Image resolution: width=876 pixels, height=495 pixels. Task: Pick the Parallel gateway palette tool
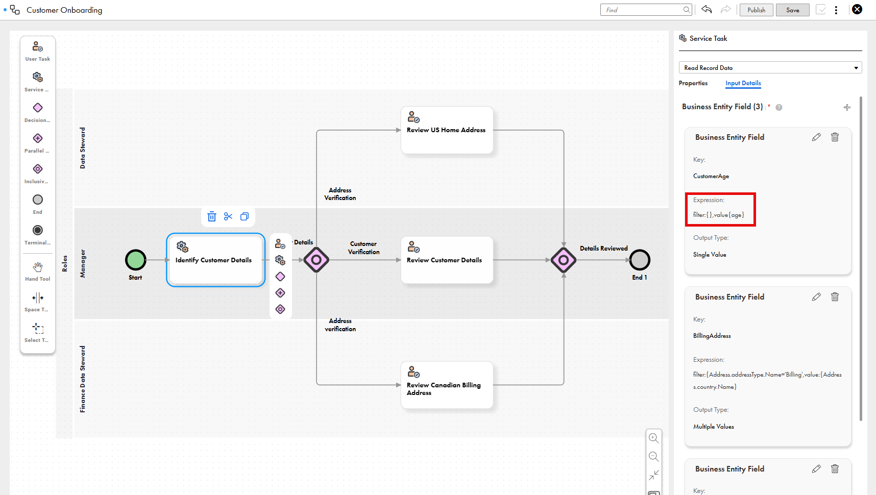coord(38,143)
